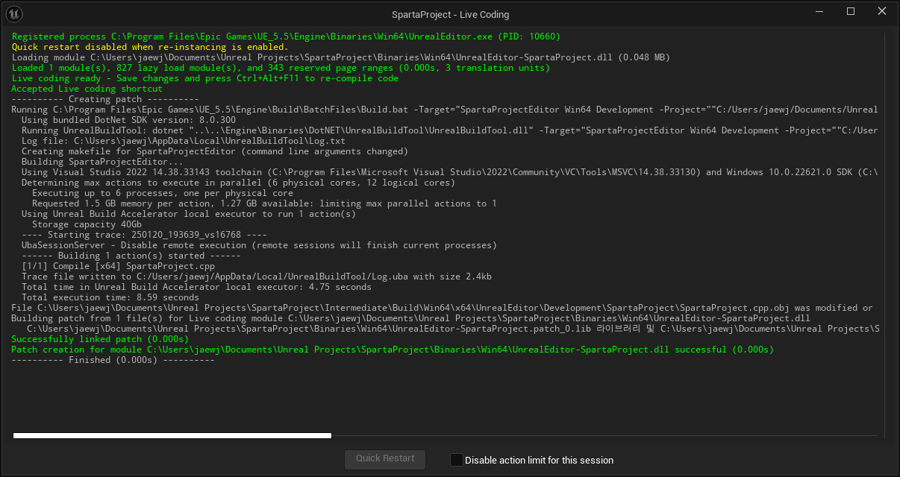Click the 'SpartaProject.cpp.obj was modified' line
Image resolution: width=900 pixels, height=477 pixels.
[443, 308]
